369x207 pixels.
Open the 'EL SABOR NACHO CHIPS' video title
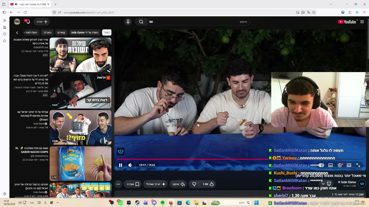point(32,150)
